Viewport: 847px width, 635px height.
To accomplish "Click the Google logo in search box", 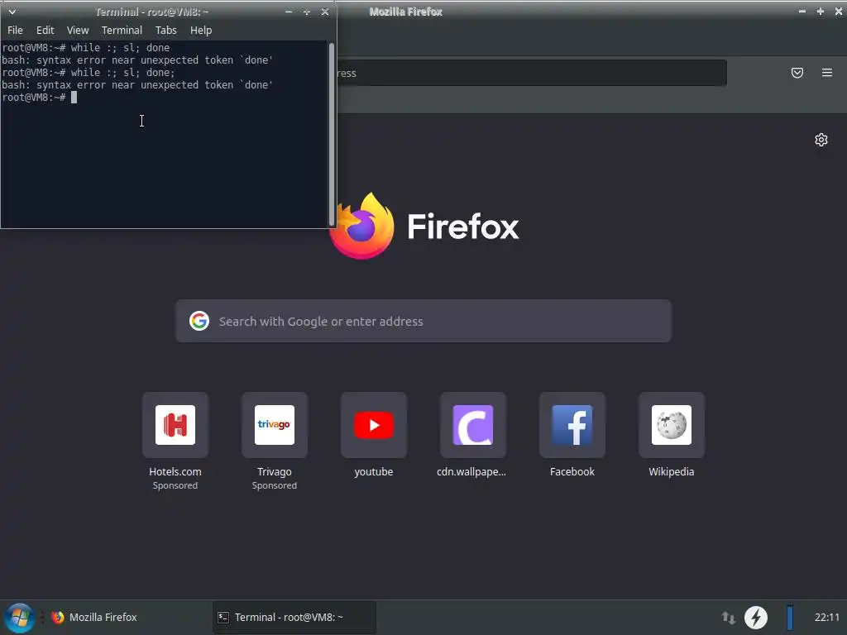I will (x=199, y=321).
